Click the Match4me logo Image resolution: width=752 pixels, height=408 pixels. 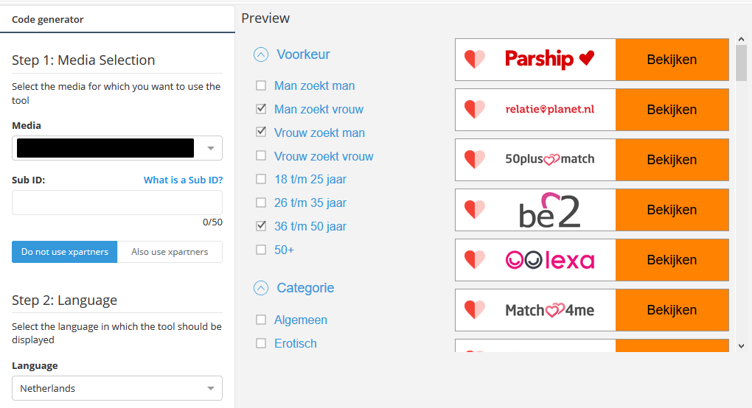(x=549, y=310)
